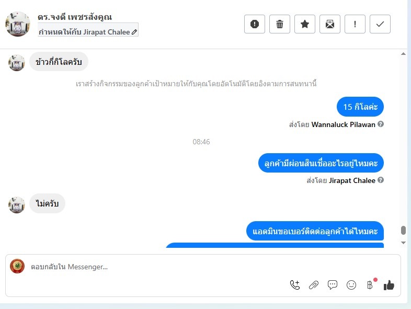
Task: Mark conversation done with checkmark button
Action: coord(380,24)
